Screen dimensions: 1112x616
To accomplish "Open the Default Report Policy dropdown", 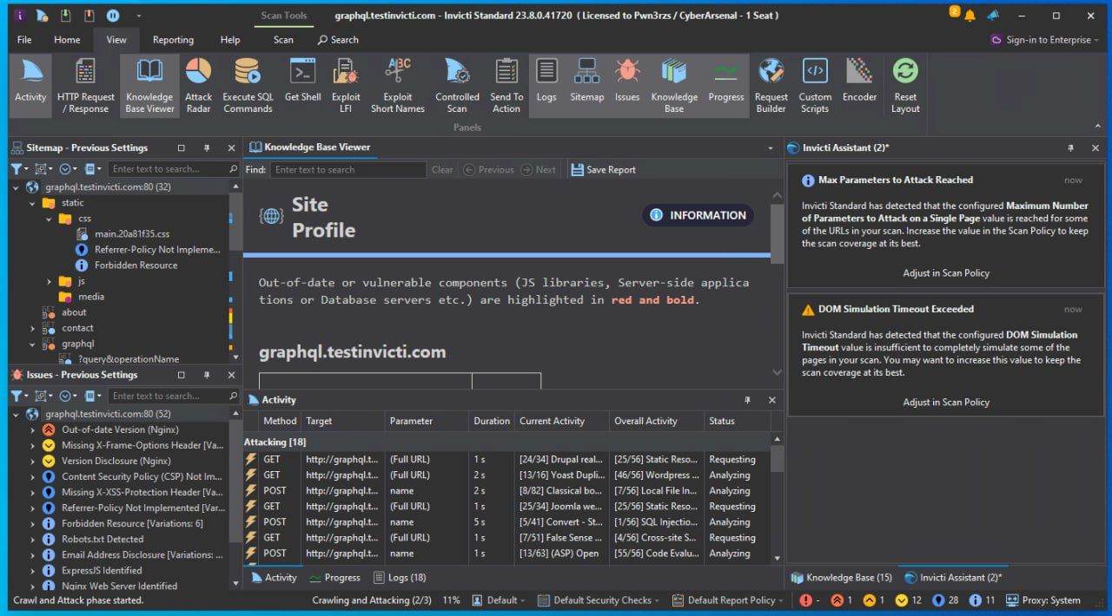I will [x=735, y=600].
